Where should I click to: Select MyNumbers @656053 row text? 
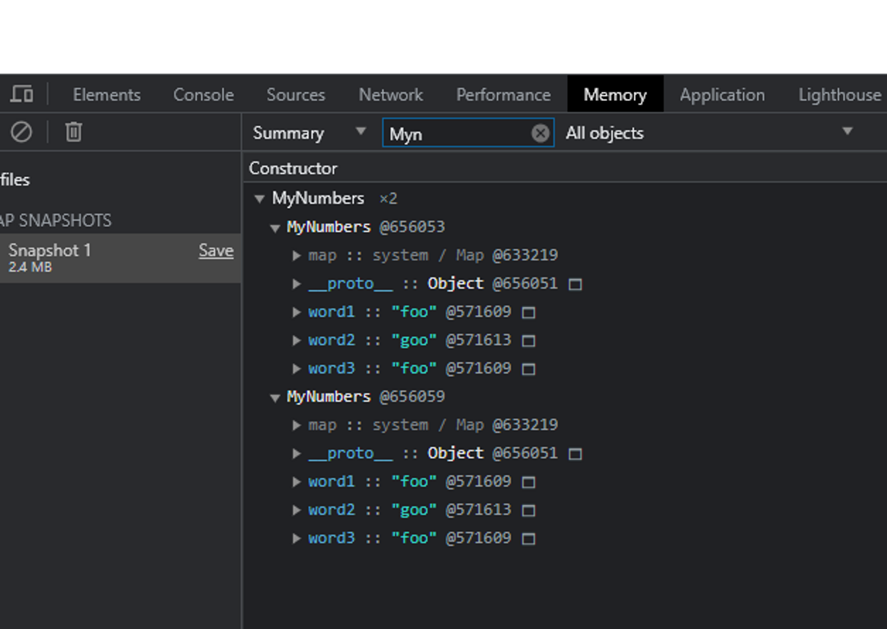365,227
